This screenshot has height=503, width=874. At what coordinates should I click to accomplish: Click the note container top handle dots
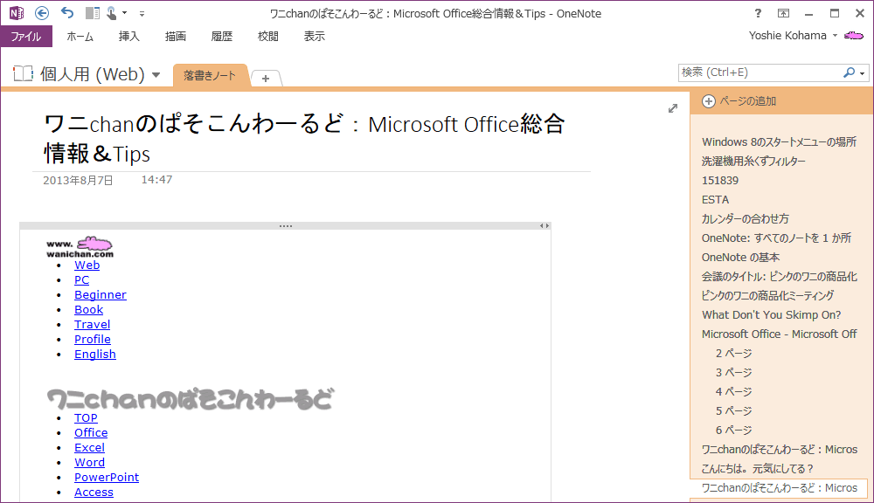pyautogui.click(x=286, y=226)
